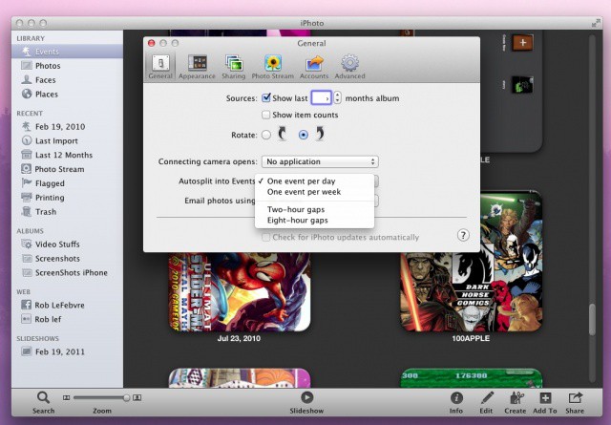
Task: Click the orange plus icon thumbnail
Action: [522, 42]
